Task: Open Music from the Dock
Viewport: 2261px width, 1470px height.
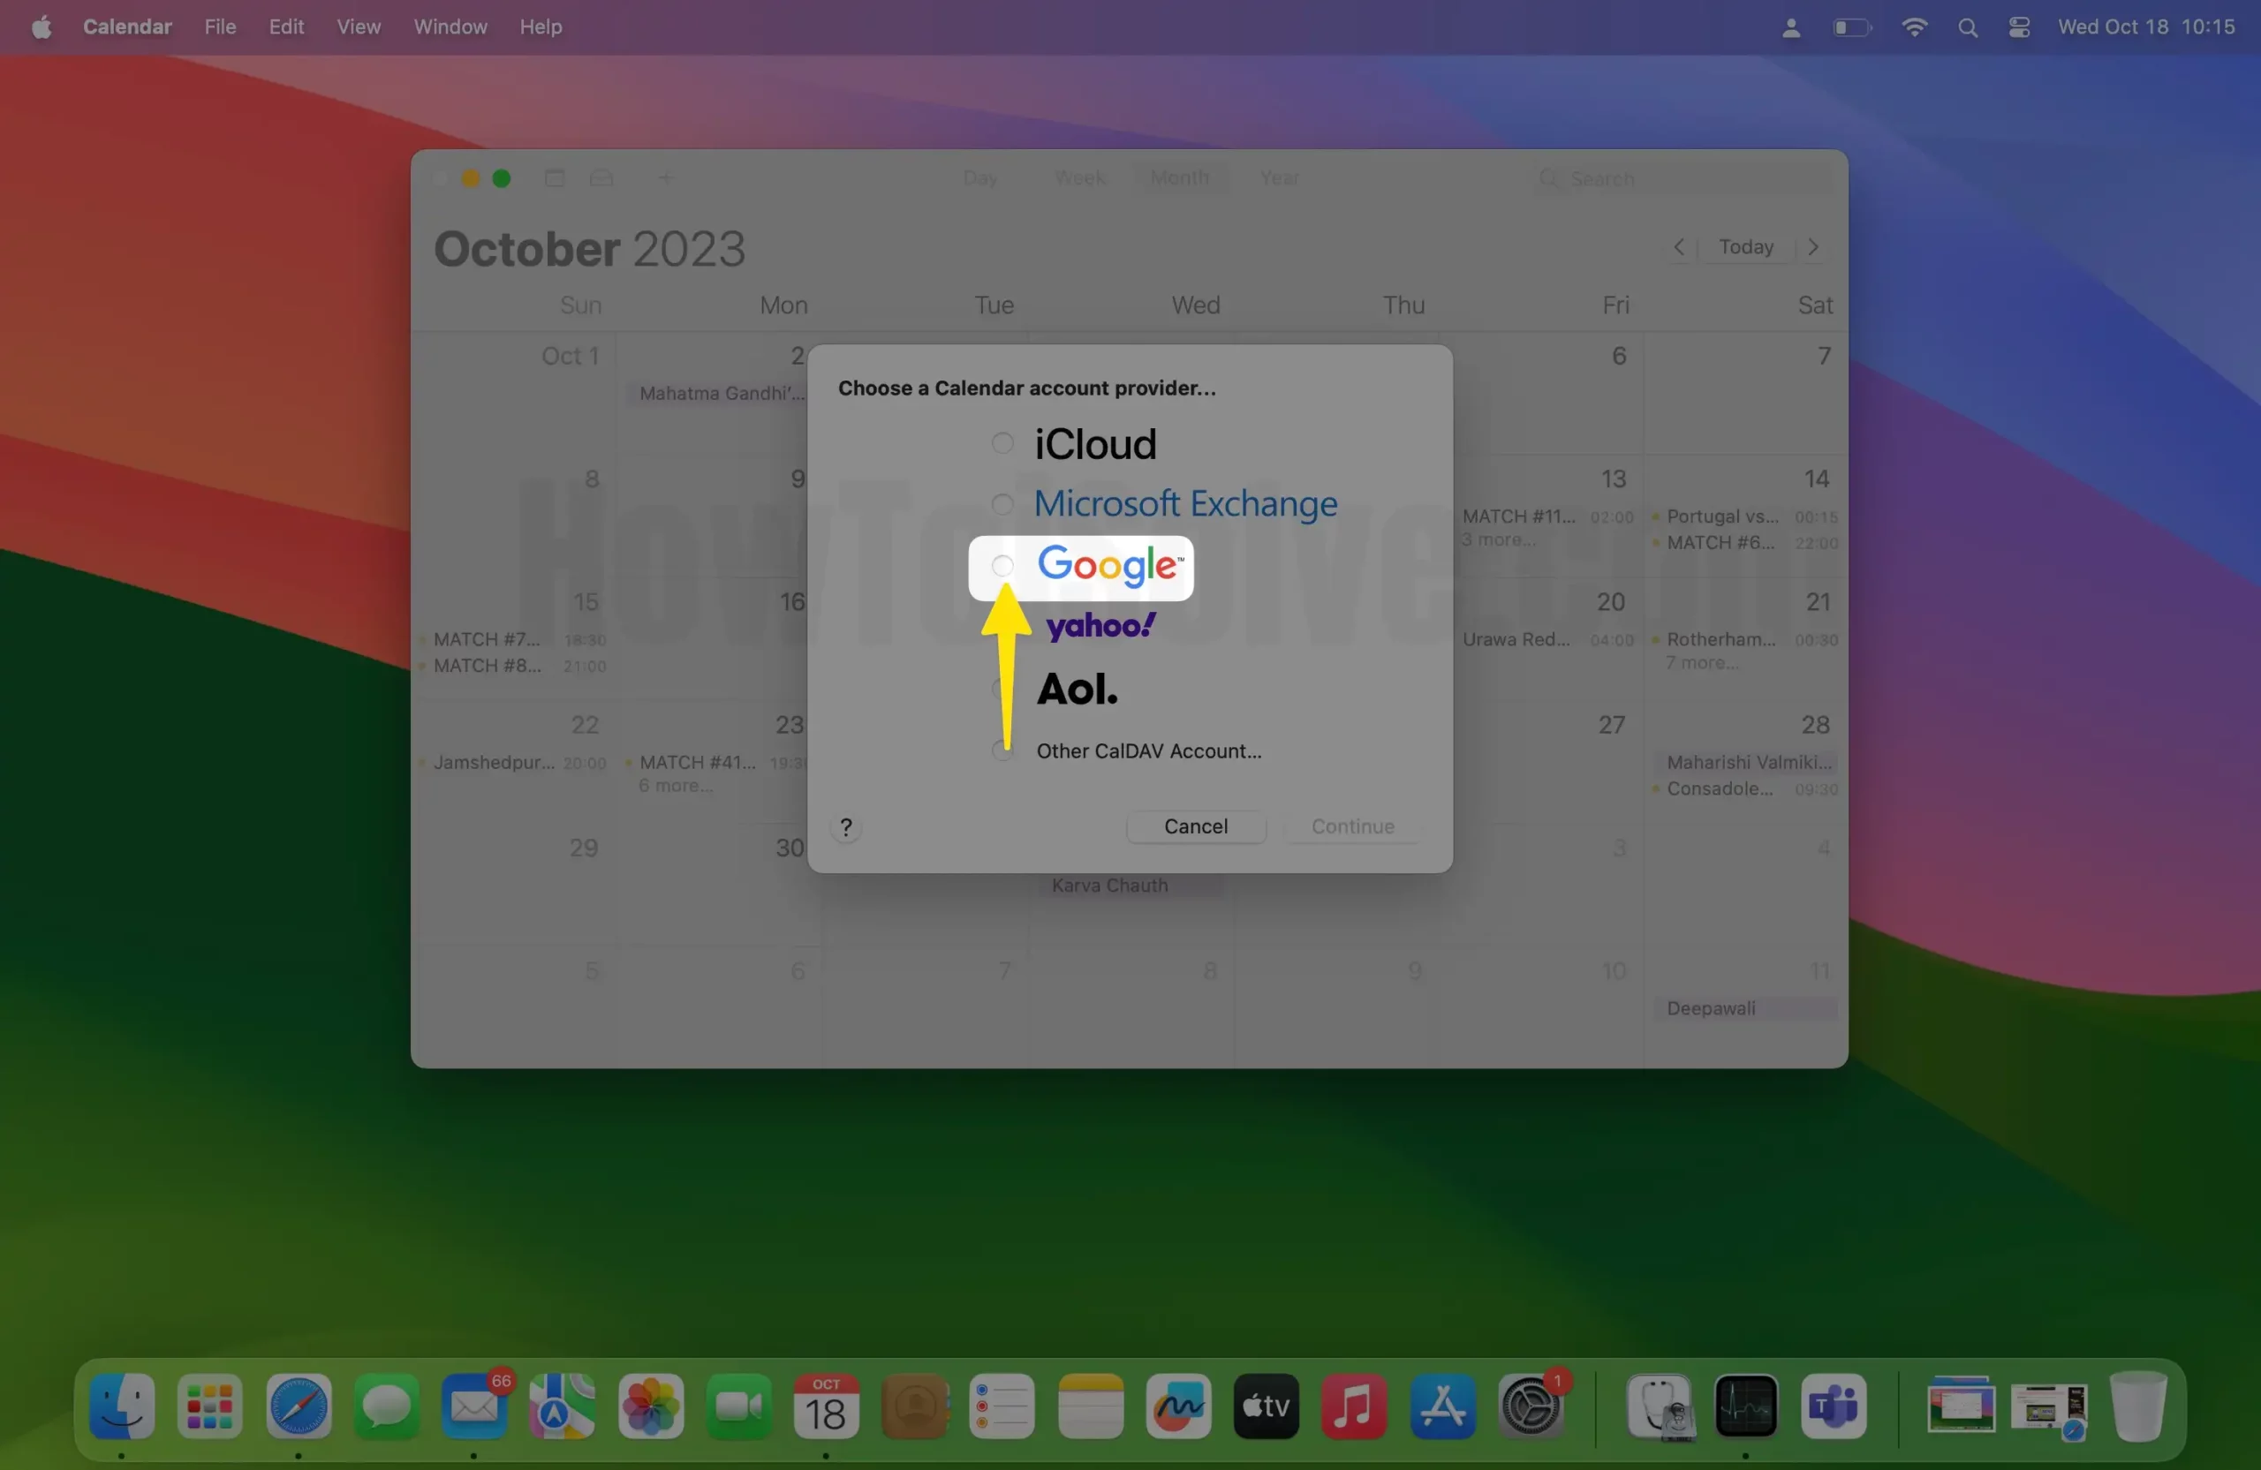Action: [1355, 1406]
